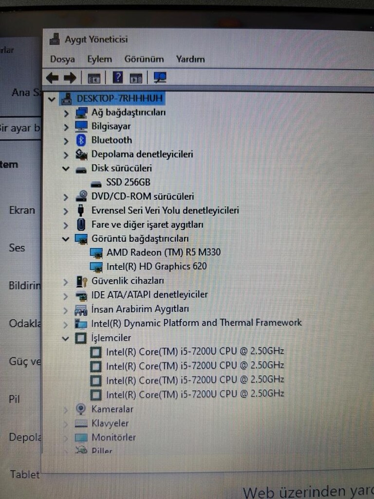This screenshot has height=499, width=374.
Task: Click the show/hide console tree icon
Action: pos(94,78)
